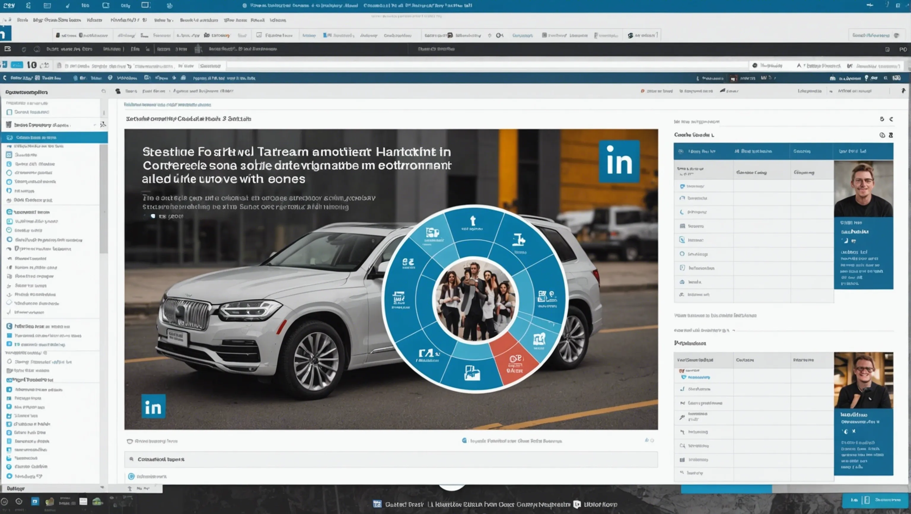Click the small circle icon beside the left sidebar title

[103, 91]
